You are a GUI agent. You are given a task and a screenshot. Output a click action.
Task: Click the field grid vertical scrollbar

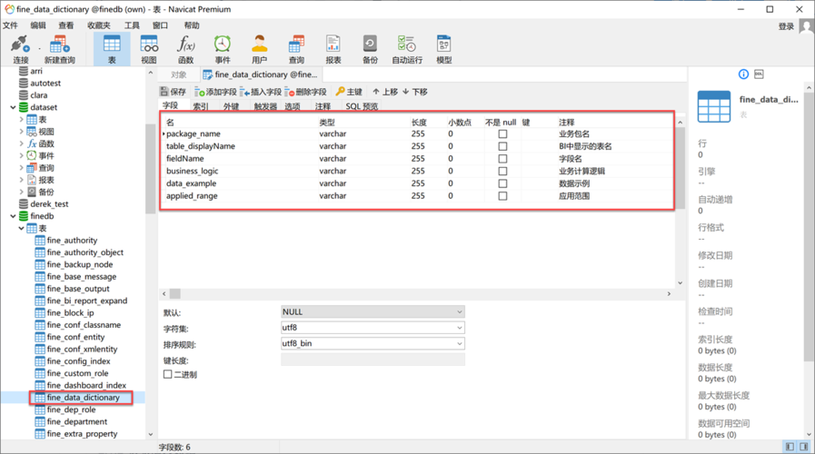pyautogui.click(x=681, y=166)
